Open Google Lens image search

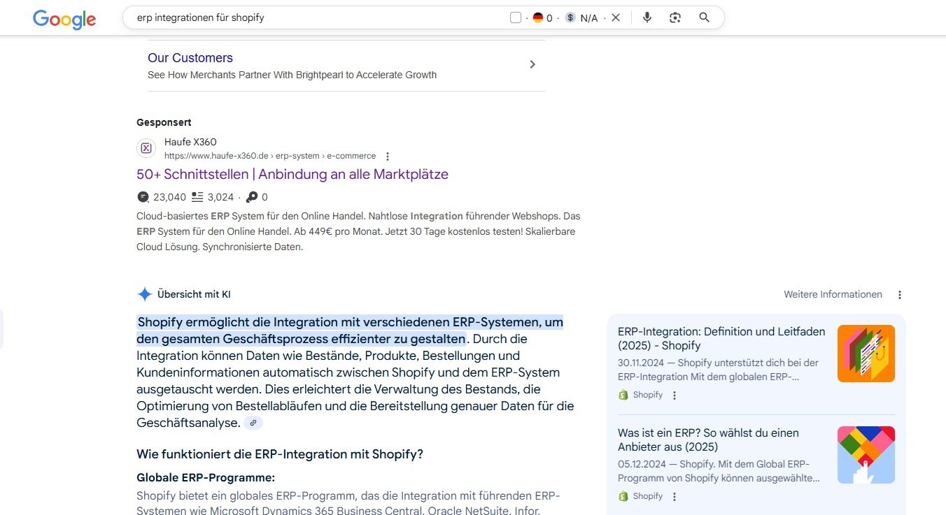[675, 17]
